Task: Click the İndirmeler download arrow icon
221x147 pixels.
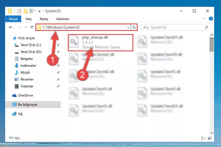Action: 17,66
